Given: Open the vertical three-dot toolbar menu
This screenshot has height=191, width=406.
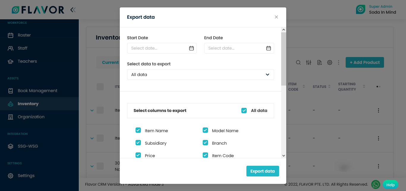Looking at the screenshot, I should (339, 62).
